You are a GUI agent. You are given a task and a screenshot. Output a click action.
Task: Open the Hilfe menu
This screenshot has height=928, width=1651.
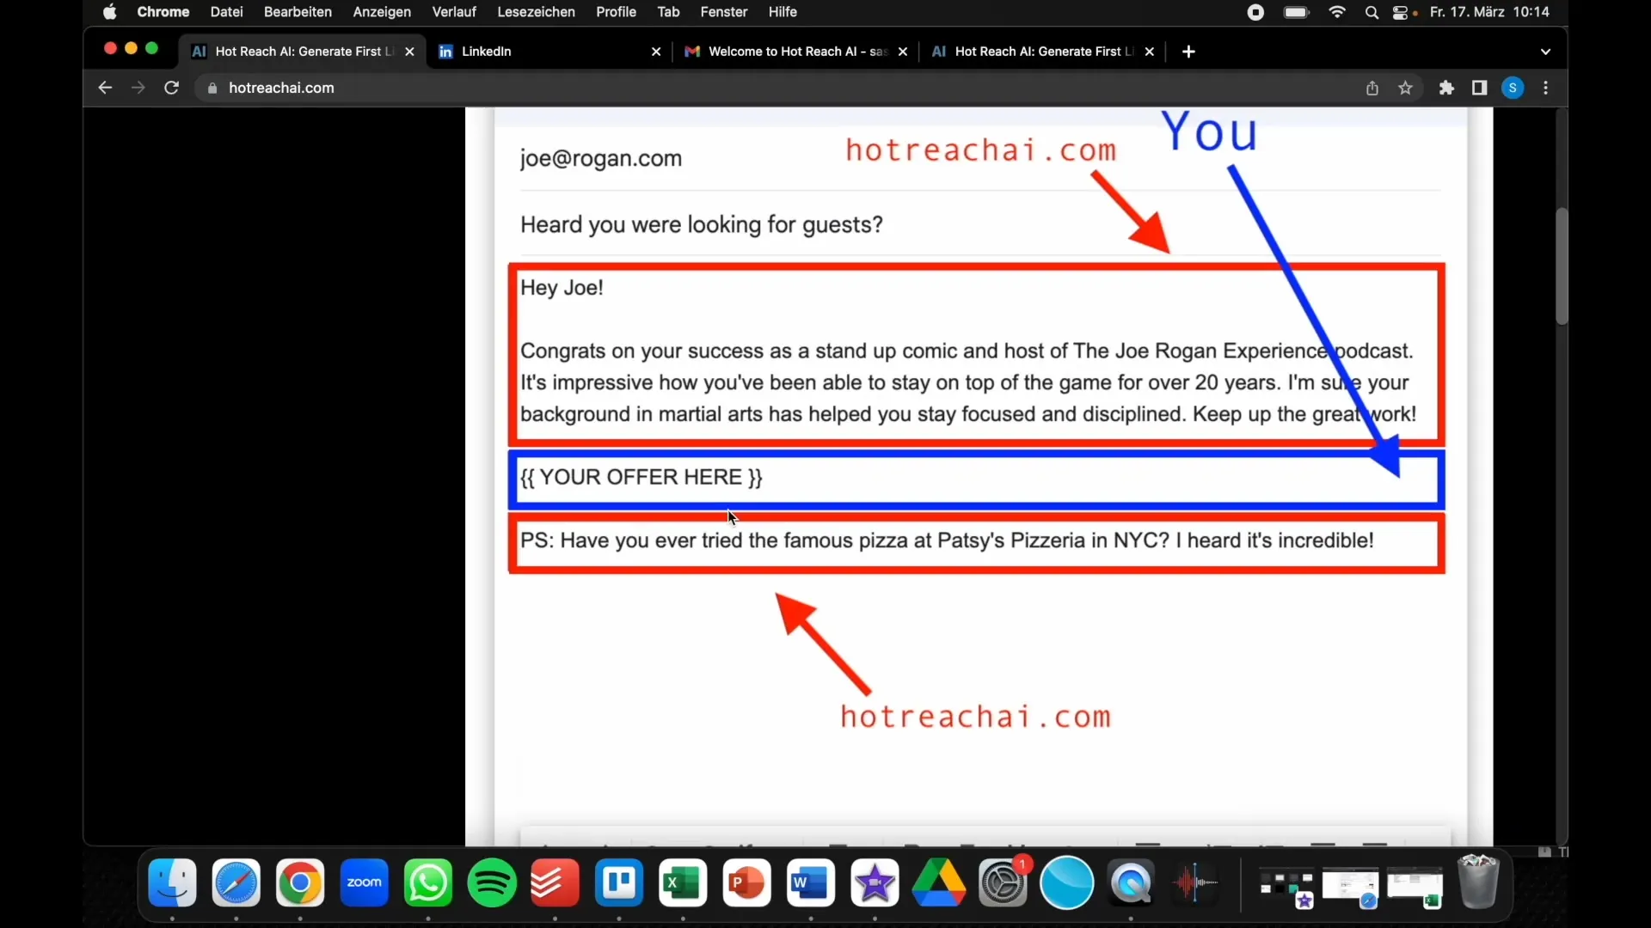783,12
